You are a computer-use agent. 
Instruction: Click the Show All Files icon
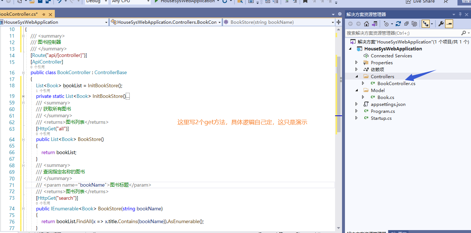414,24
